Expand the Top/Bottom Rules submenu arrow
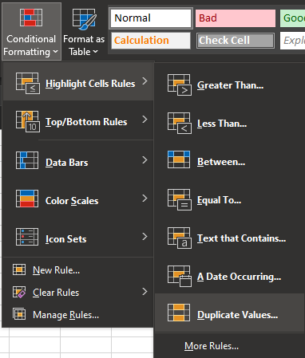305x358 pixels. point(145,120)
